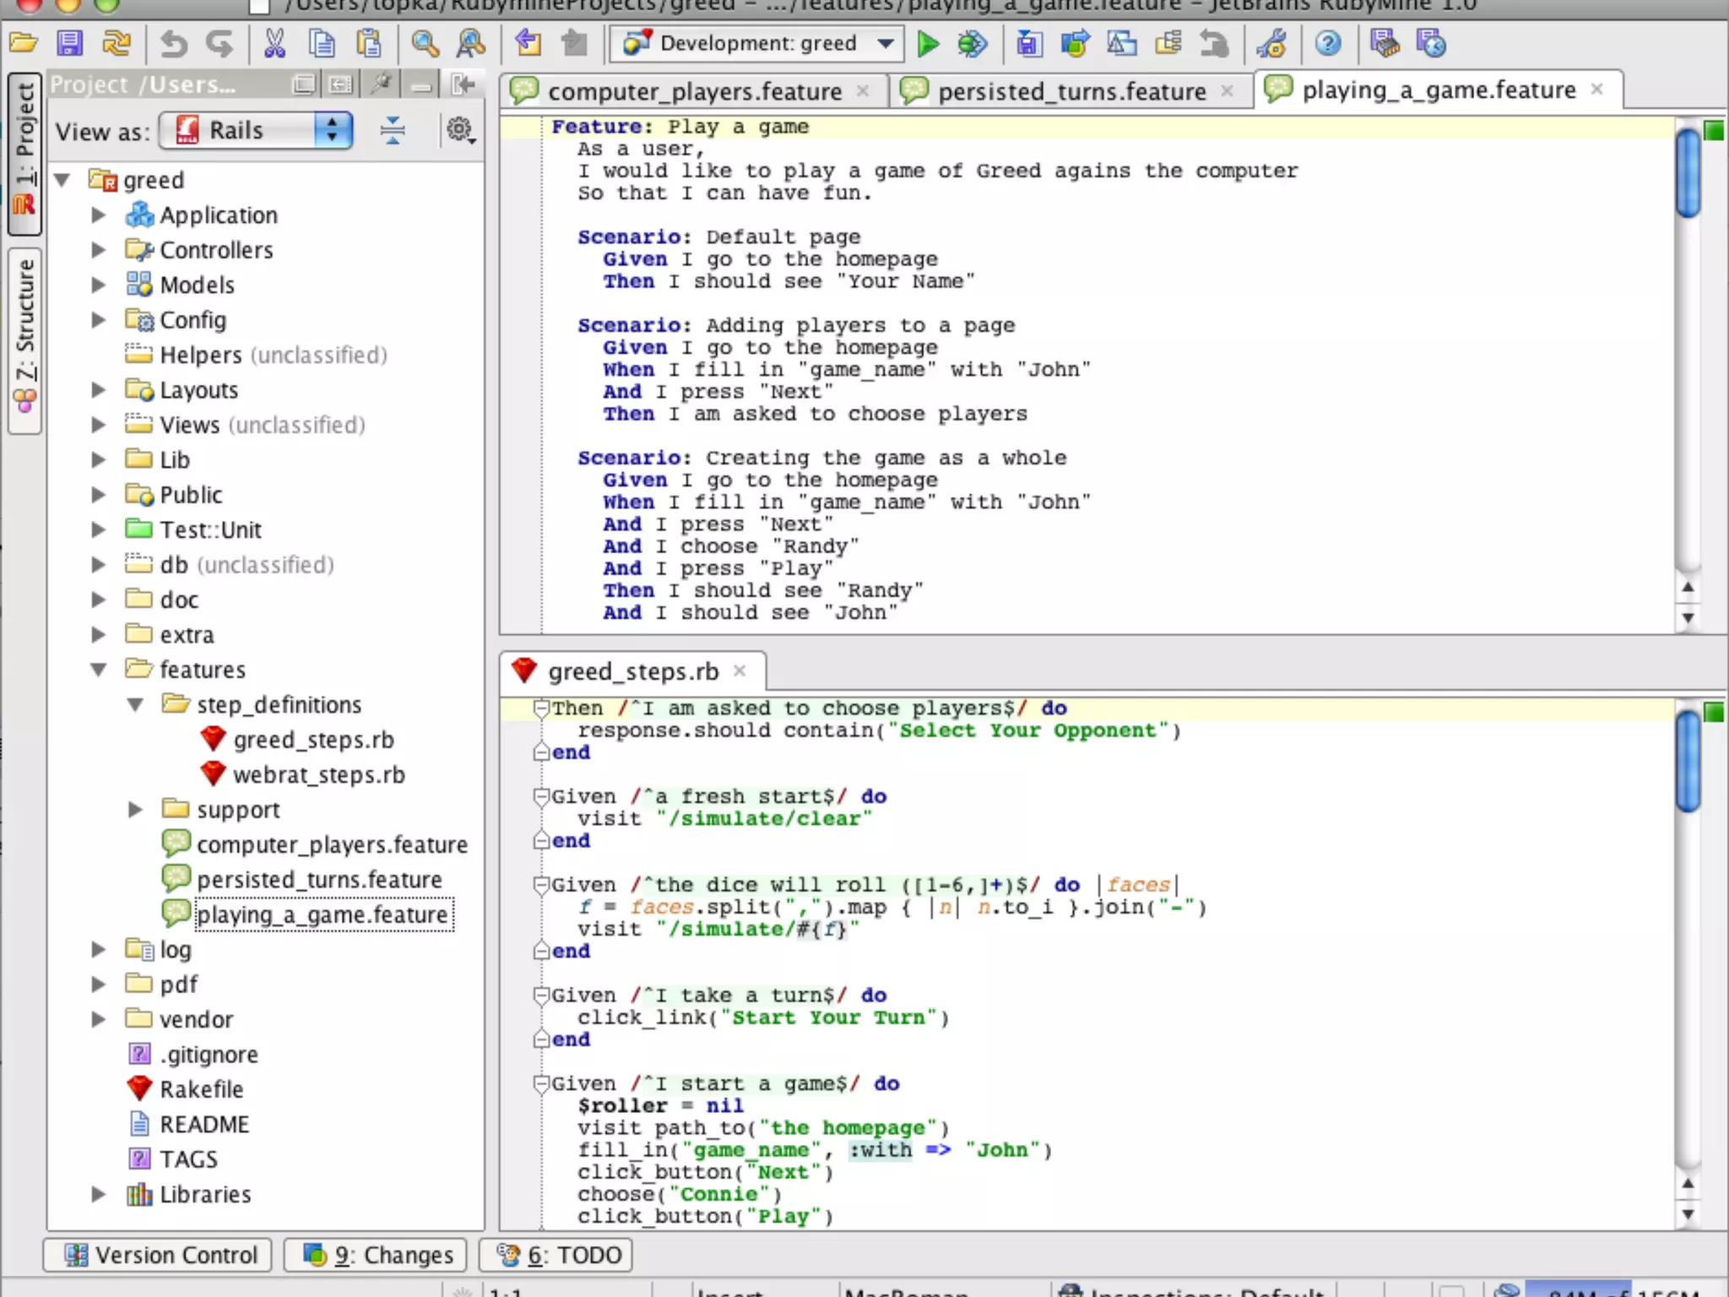Toggle pin on the Project panel
Image resolution: width=1729 pixels, height=1297 pixels.
pyautogui.click(x=382, y=84)
